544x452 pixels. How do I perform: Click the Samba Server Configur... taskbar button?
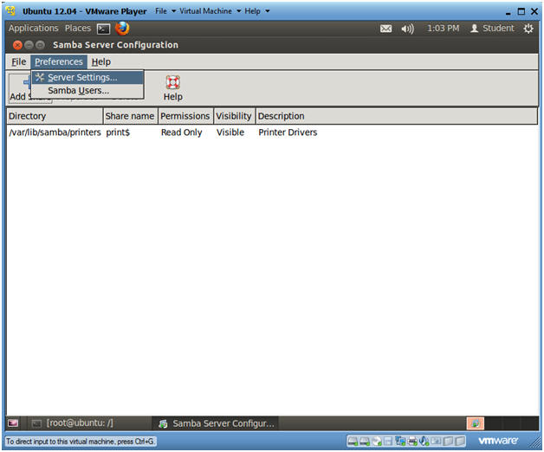216,423
